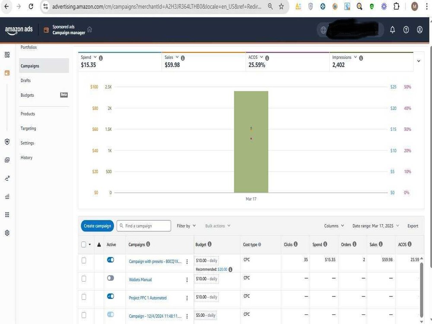Open the Wallets Manual campaign link
The image size is (432, 324).
tap(140, 280)
